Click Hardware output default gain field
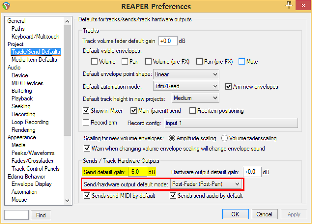The width and height of the screenshot is (312, 224). (252, 172)
